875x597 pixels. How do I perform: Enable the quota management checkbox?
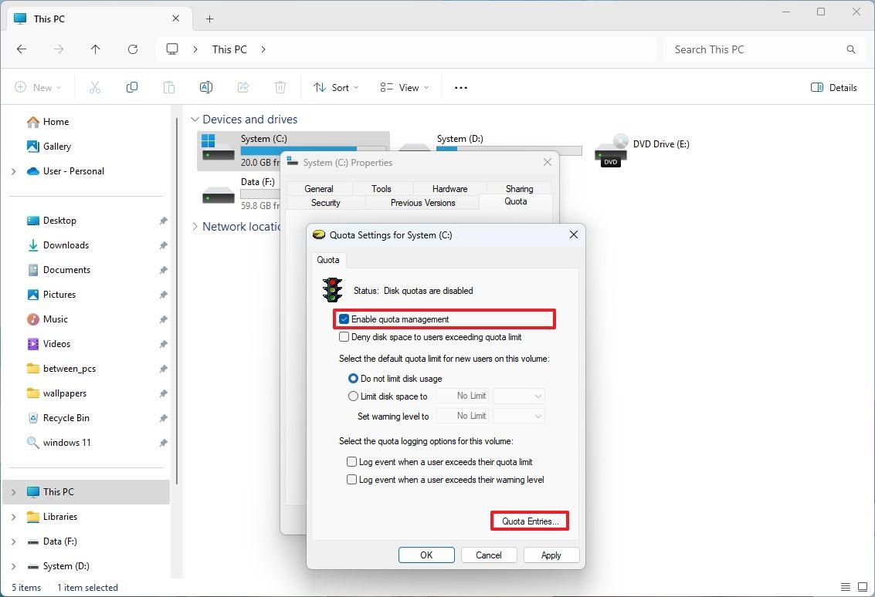pyautogui.click(x=344, y=319)
